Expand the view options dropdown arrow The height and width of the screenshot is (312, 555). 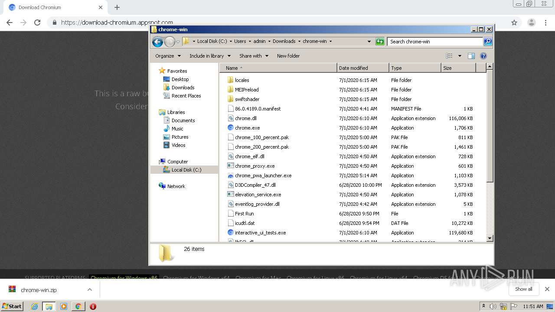460,56
